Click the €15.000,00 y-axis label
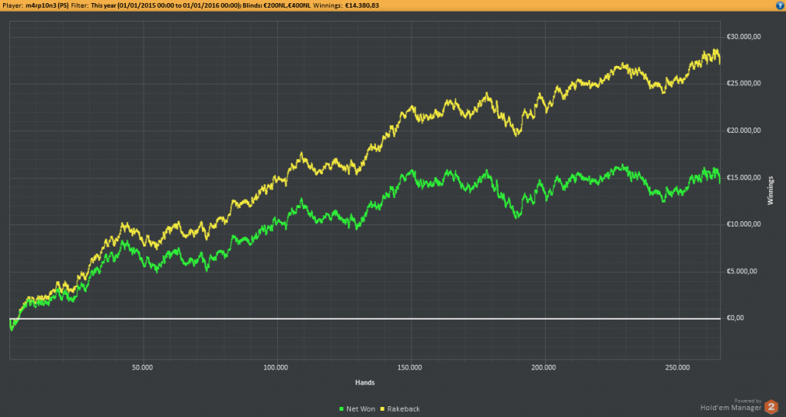Image resolution: width=786 pixels, height=417 pixels. click(744, 177)
